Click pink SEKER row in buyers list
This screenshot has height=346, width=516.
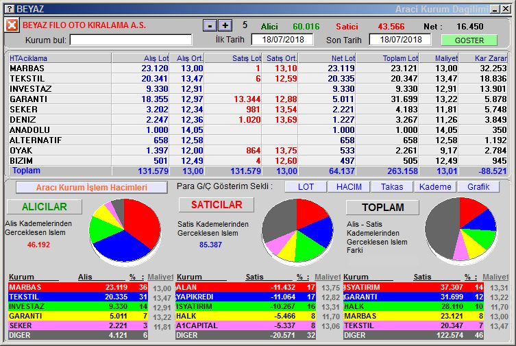click(x=78, y=325)
